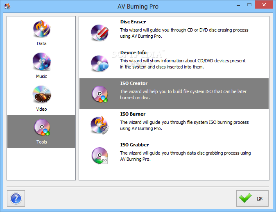Screen dimensions: 276x212
Task: Select the Device Info heading
Action: tap(133, 52)
